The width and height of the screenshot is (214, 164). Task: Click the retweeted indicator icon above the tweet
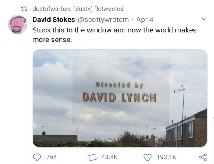(24, 9)
